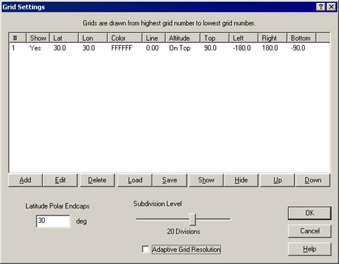Move the grid Down in the list

(x=313, y=180)
